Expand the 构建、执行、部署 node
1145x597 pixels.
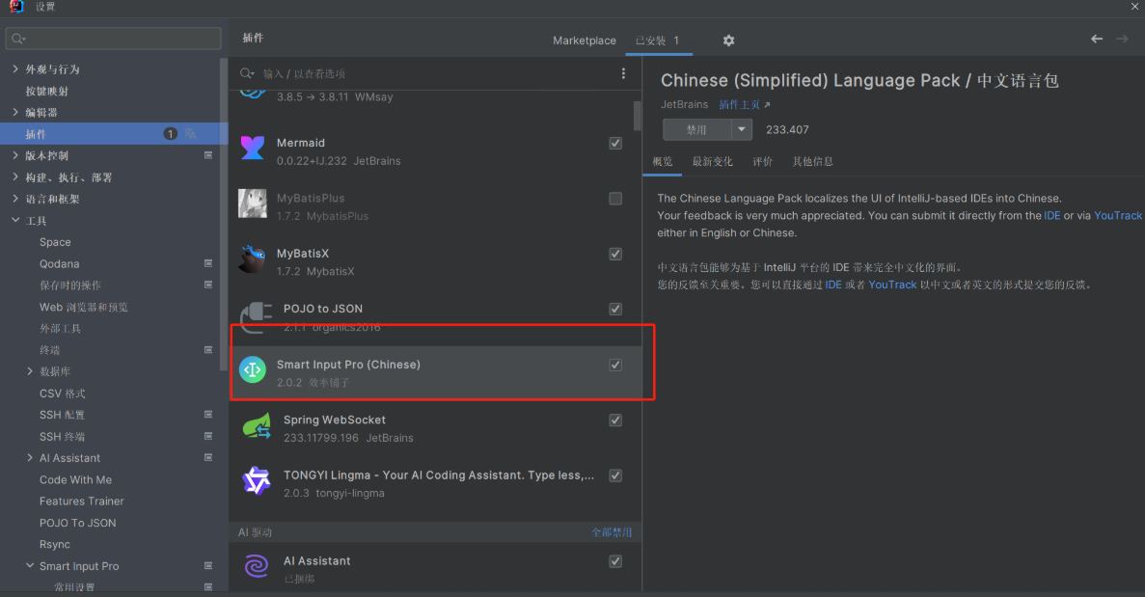point(15,176)
